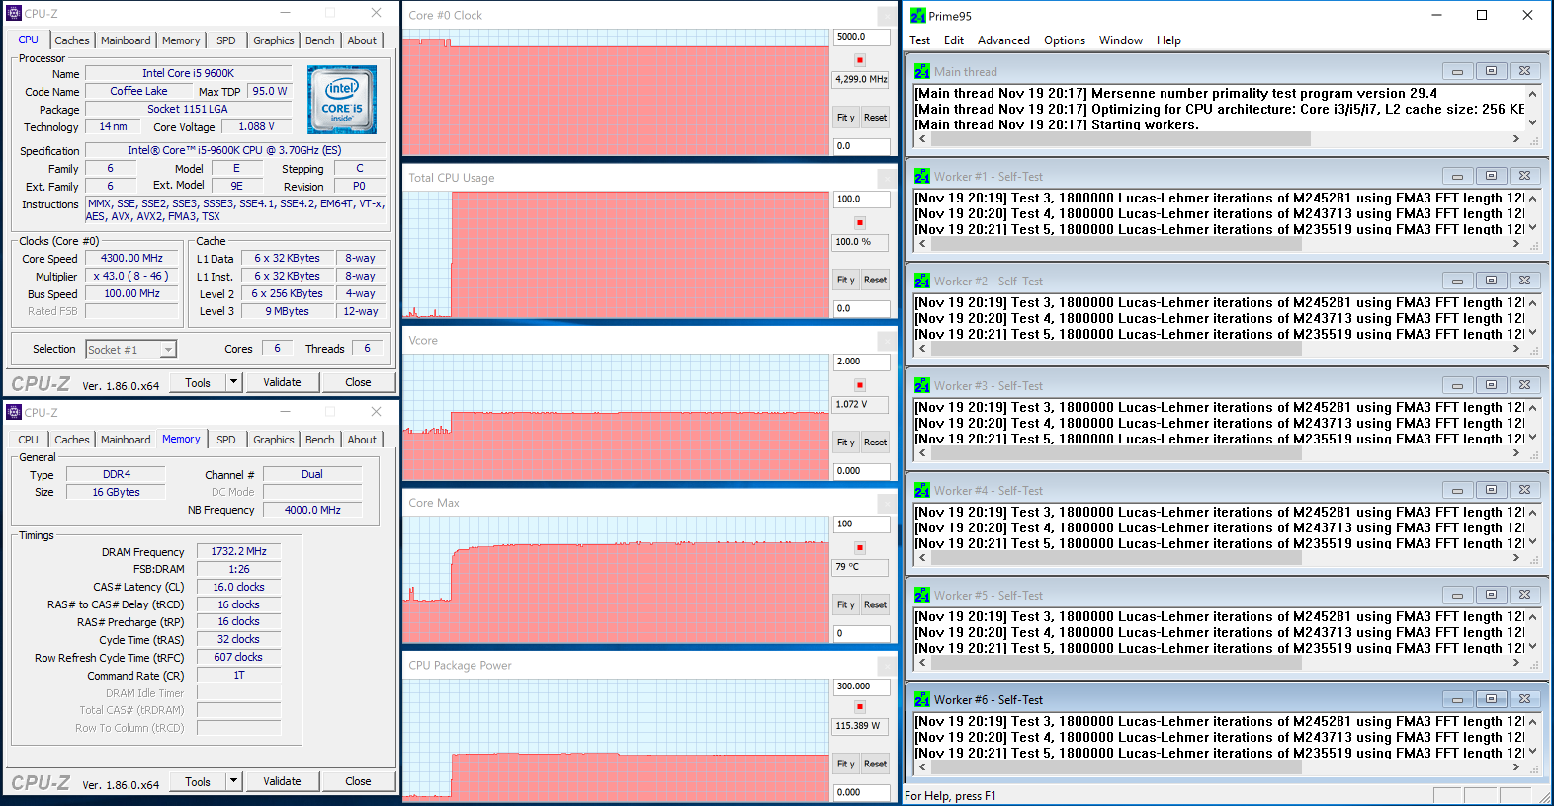Click Reset on the Total CPU Usage graph
1554x806 pixels.
(875, 280)
